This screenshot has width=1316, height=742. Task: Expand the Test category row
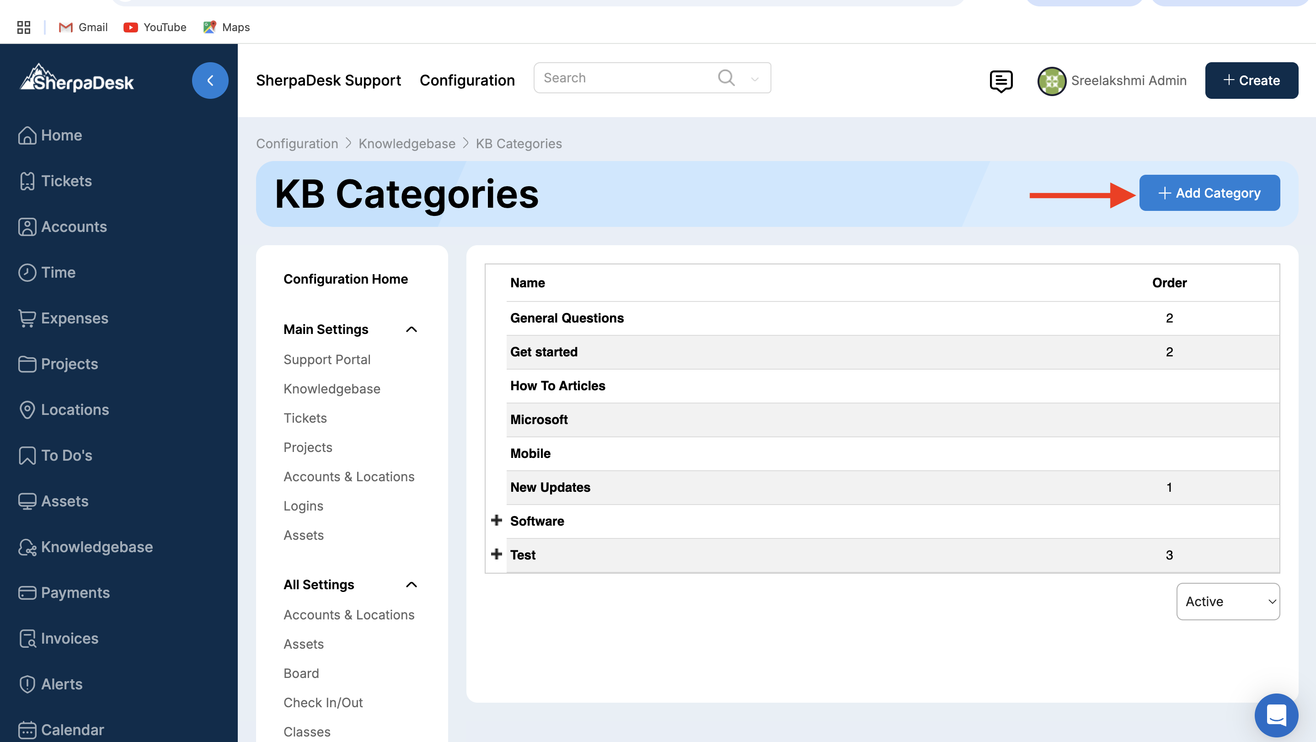[x=496, y=554]
